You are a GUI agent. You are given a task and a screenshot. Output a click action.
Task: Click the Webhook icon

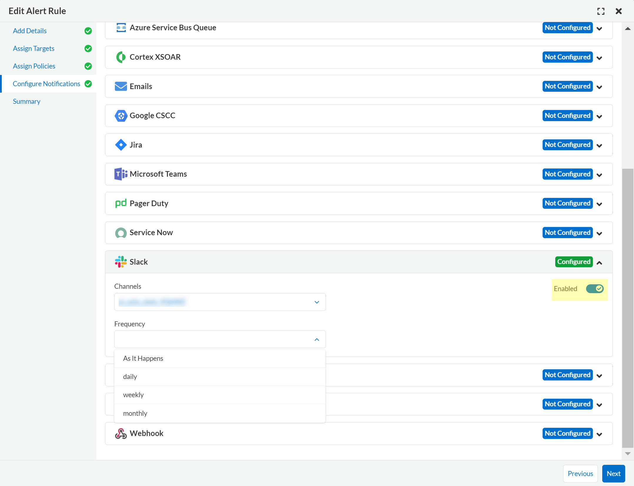pos(121,433)
